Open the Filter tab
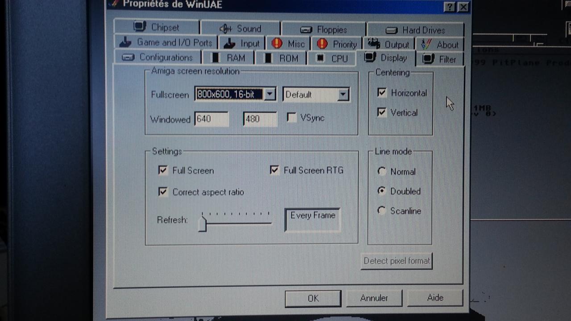The image size is (571, 321). (x=439, y=59)
